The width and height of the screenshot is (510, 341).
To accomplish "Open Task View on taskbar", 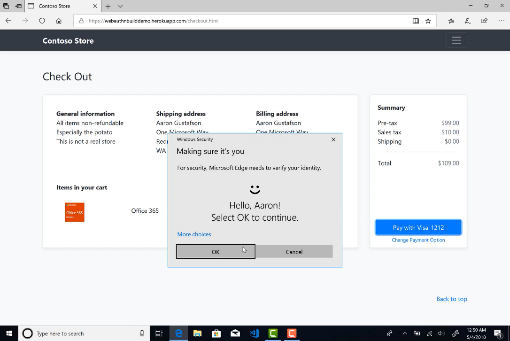I will pyautogui.click(x=159, y=333).
